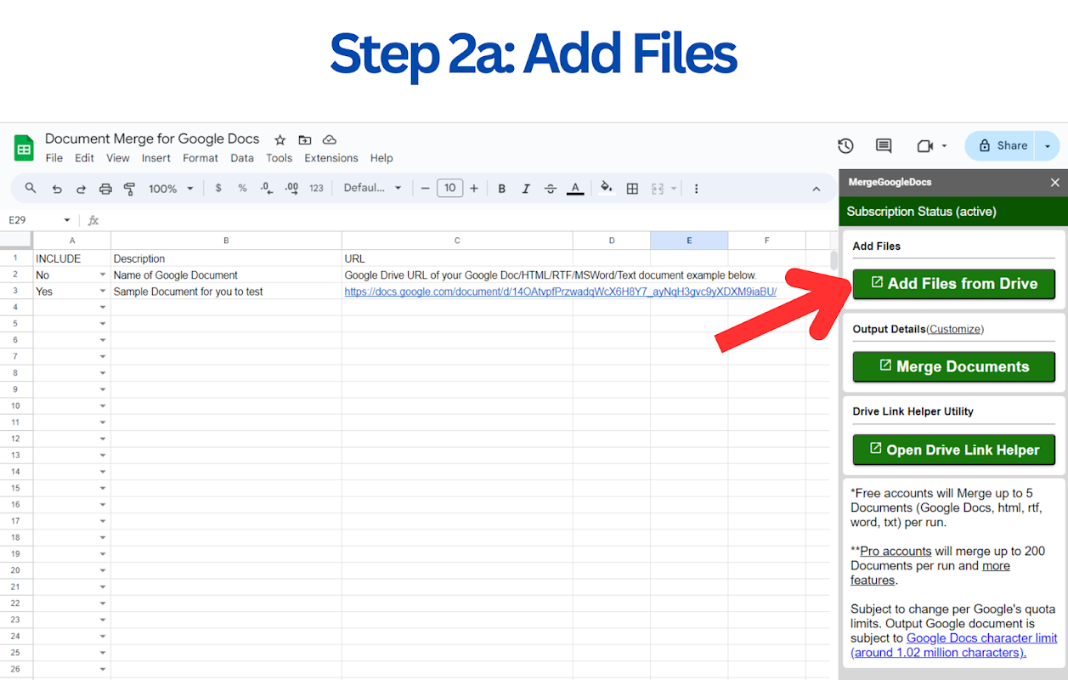Click the Add Files from Drive button
1068x680 pixels.
coord(953,284)
